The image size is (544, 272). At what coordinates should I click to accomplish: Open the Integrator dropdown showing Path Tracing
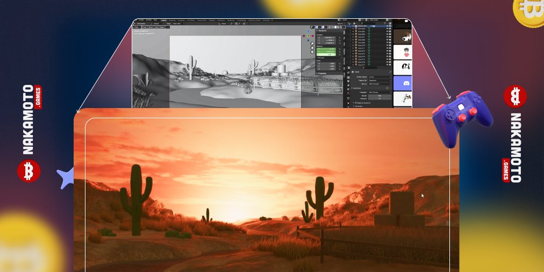(x=380, y=92)
